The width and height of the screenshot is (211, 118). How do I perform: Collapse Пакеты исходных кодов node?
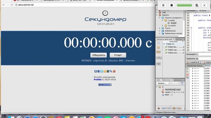pos(160,18)
